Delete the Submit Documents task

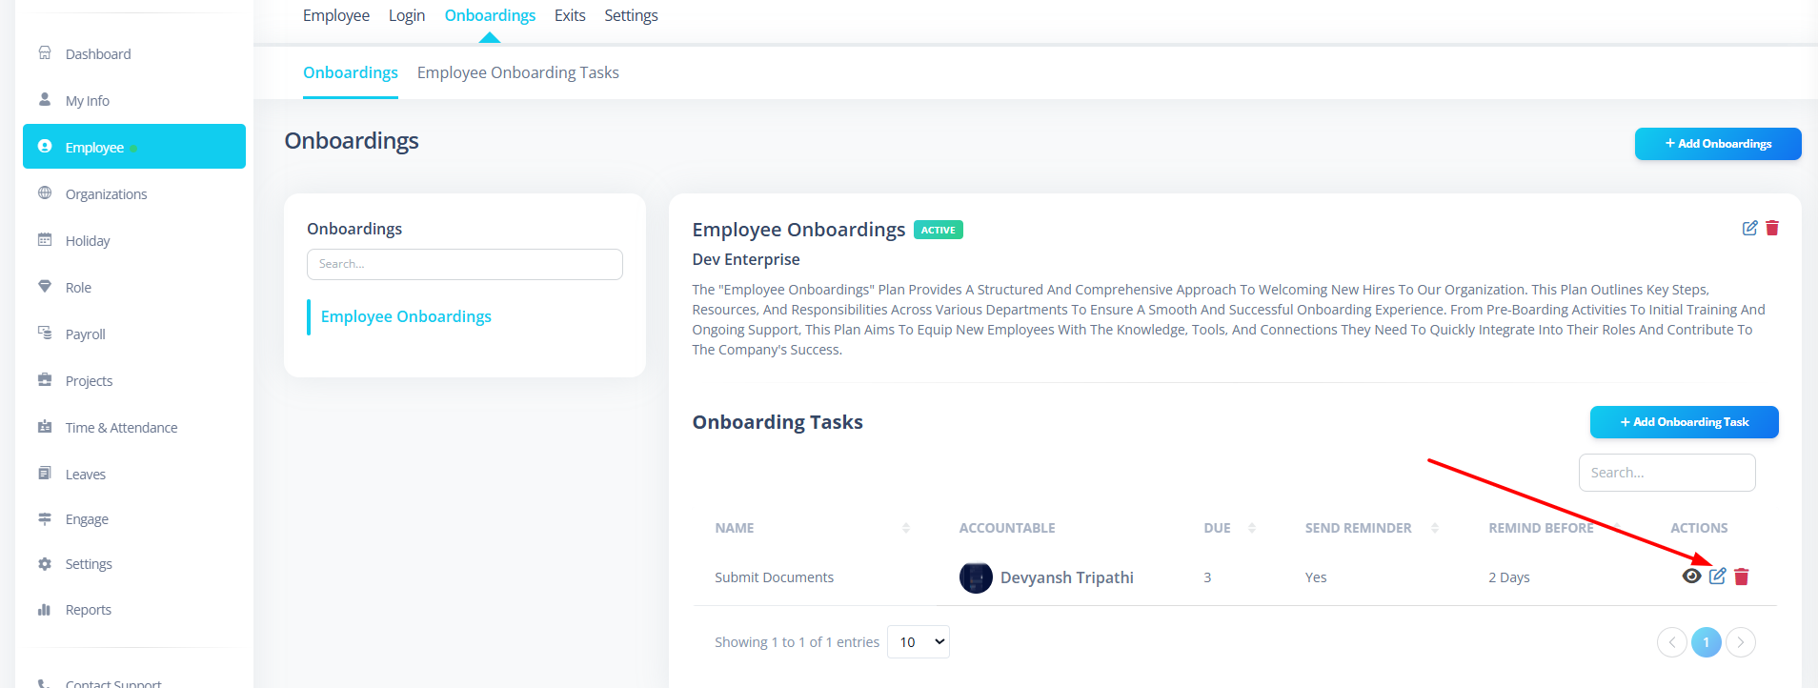point(1742,577)
